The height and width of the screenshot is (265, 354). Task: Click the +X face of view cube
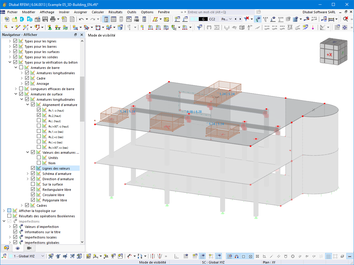[x=329, y=55]
